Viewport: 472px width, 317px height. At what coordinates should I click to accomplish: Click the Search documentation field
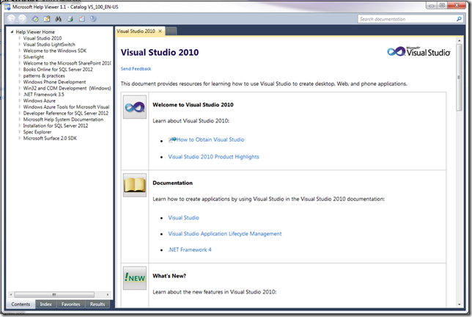click(406, 19)
